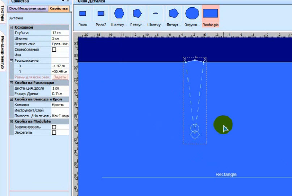This screenshot has height=196, width=292.
Task: Click the empty Имя value field
Action: pos(60,55)
